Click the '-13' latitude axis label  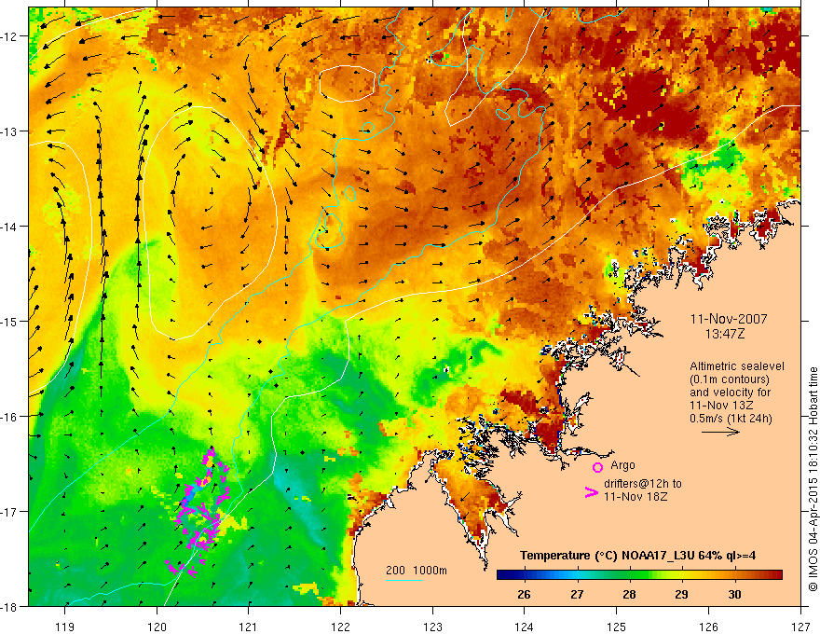10,131
